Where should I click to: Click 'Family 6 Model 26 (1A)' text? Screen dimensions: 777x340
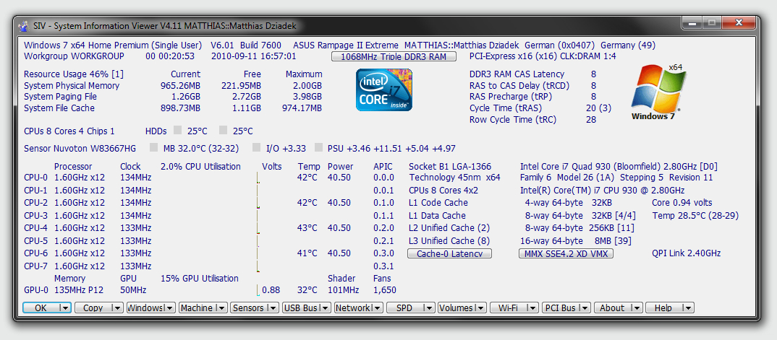click(567, 178)
